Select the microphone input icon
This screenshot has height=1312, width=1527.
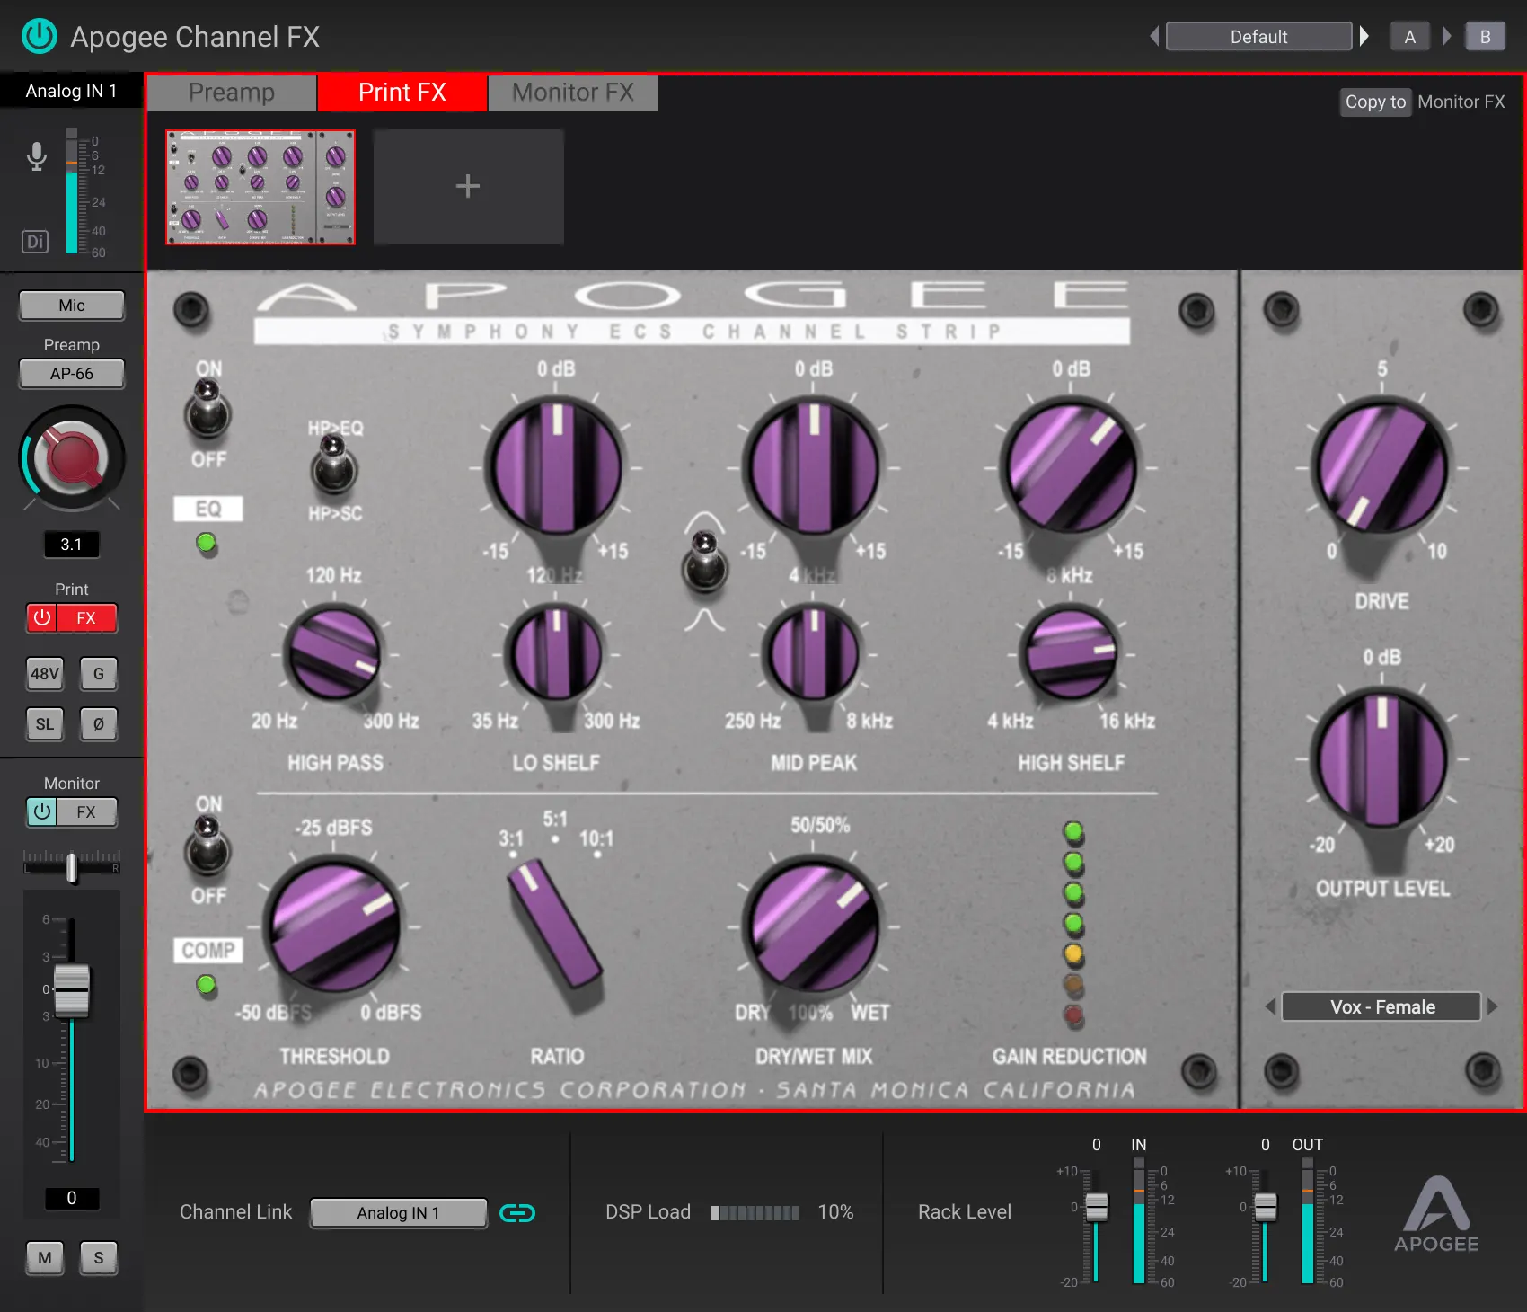coord(37,156)
